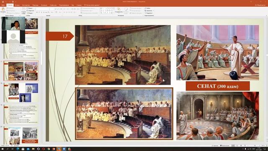Click the 'Что вы хотите сделать' search box
The height and width of the screenshot is (151, 268).
point(92,5)
